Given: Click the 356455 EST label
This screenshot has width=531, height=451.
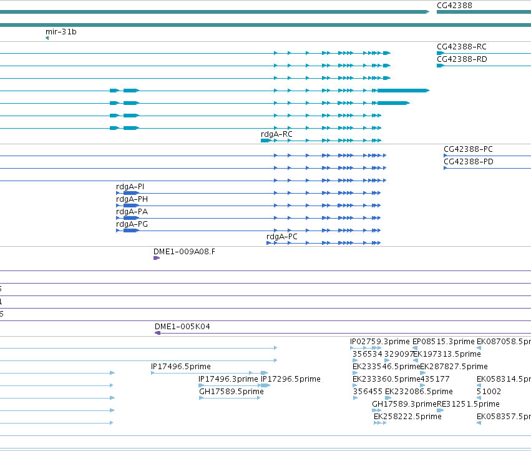Looking at the screenshot, I should point(368,392).
